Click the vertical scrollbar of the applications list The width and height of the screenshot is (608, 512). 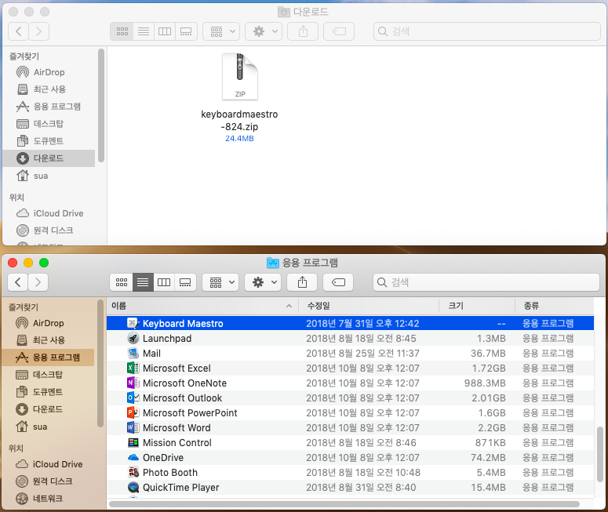[599, 454]
